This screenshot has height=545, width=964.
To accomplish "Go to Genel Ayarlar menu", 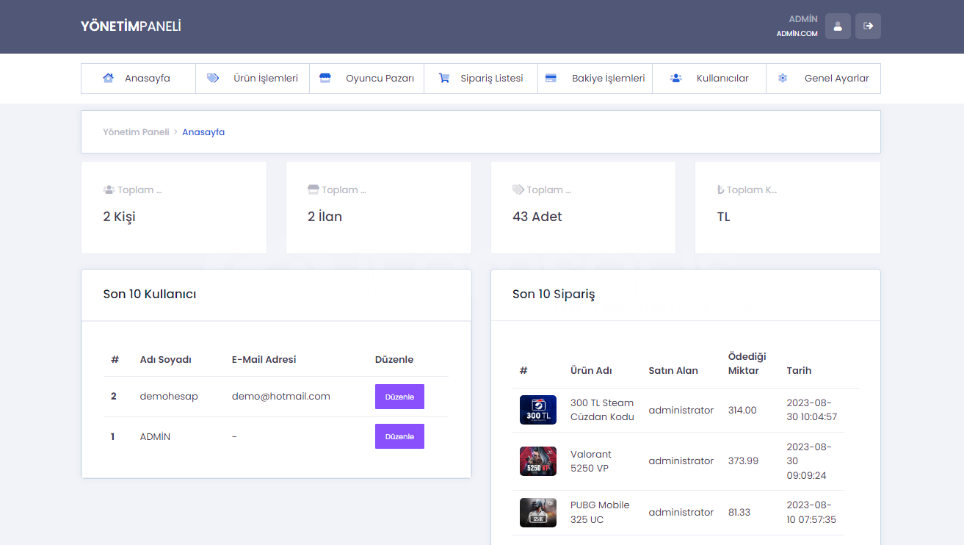I will click(x=836, y=78).
